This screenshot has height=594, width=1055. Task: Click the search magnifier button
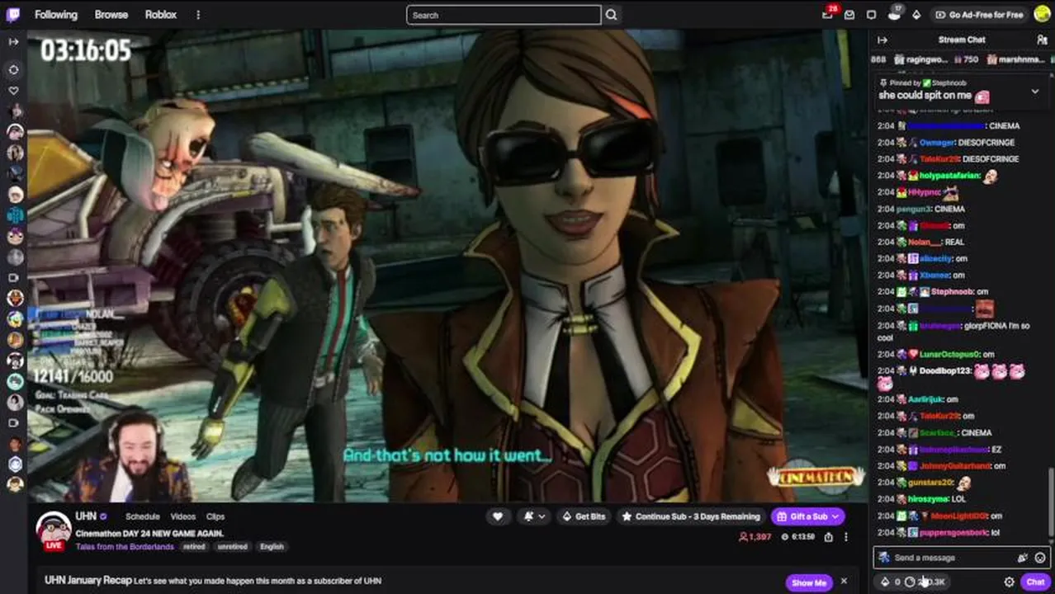coord(611,15)
